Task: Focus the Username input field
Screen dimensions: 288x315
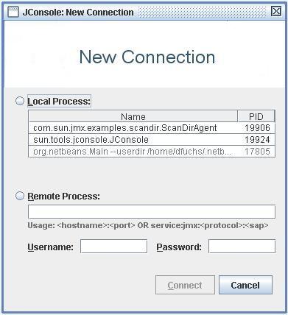Action: click(113, 247)
